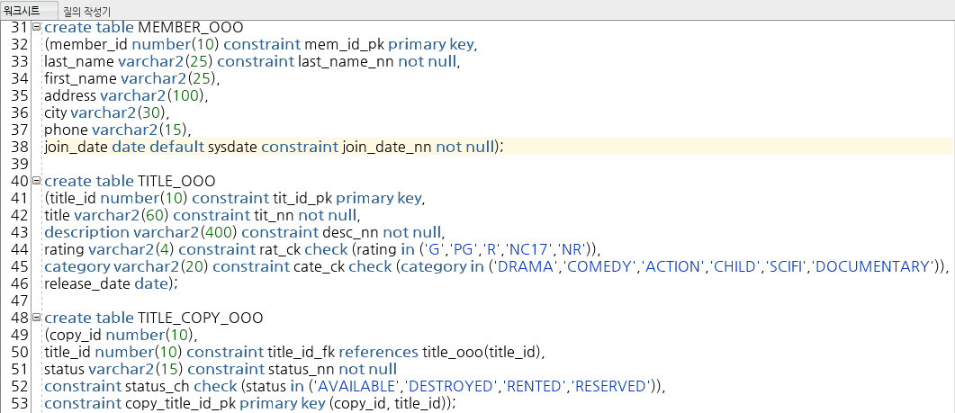Click the last_name_nn constraint name
Viewport: 955px width, 413px height.
346,61
